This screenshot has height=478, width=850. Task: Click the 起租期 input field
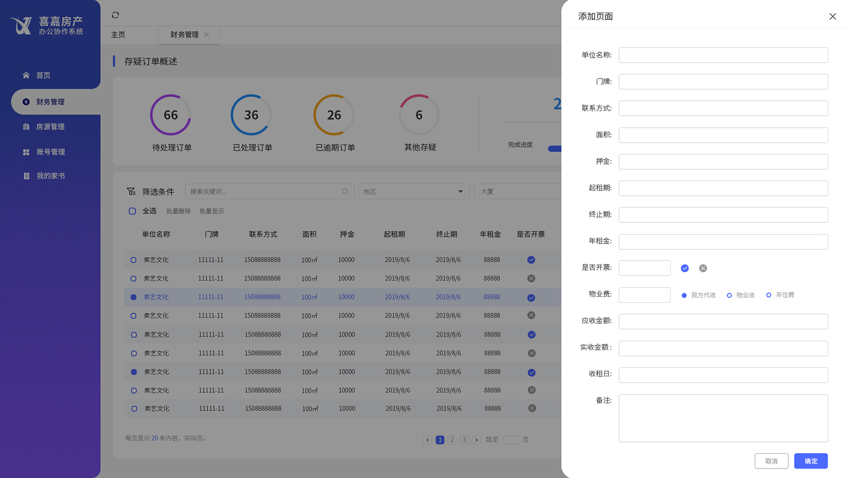click(723, 188)
